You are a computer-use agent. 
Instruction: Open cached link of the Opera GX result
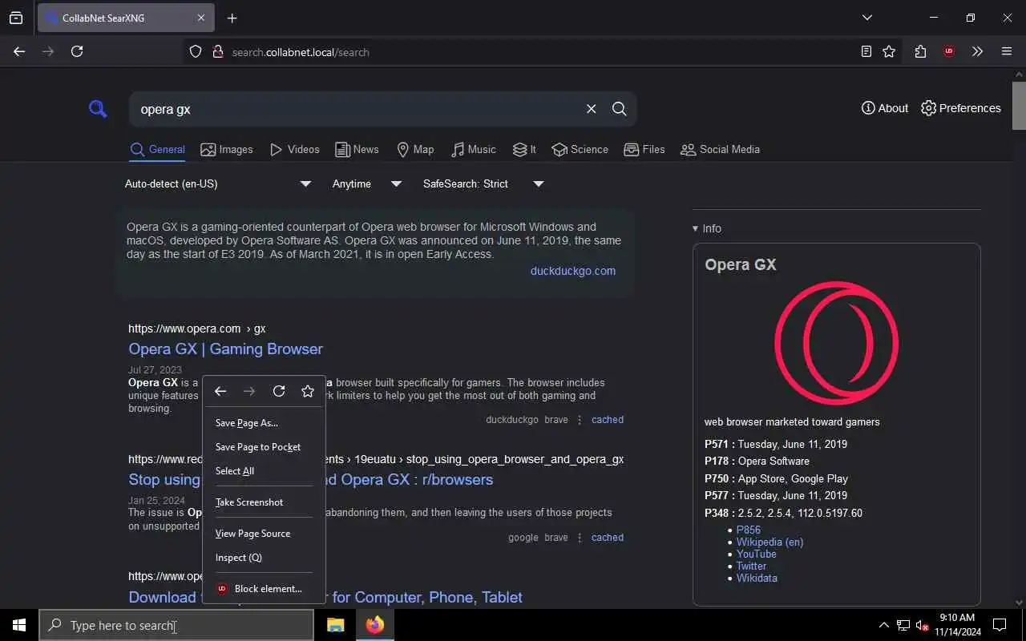pos(608,420)
